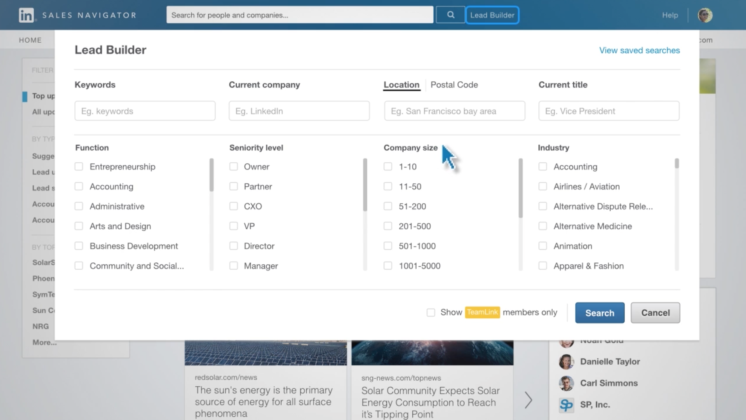Click the search magnifying glass icon
This screenshot has width=746, height=420.
450,14
